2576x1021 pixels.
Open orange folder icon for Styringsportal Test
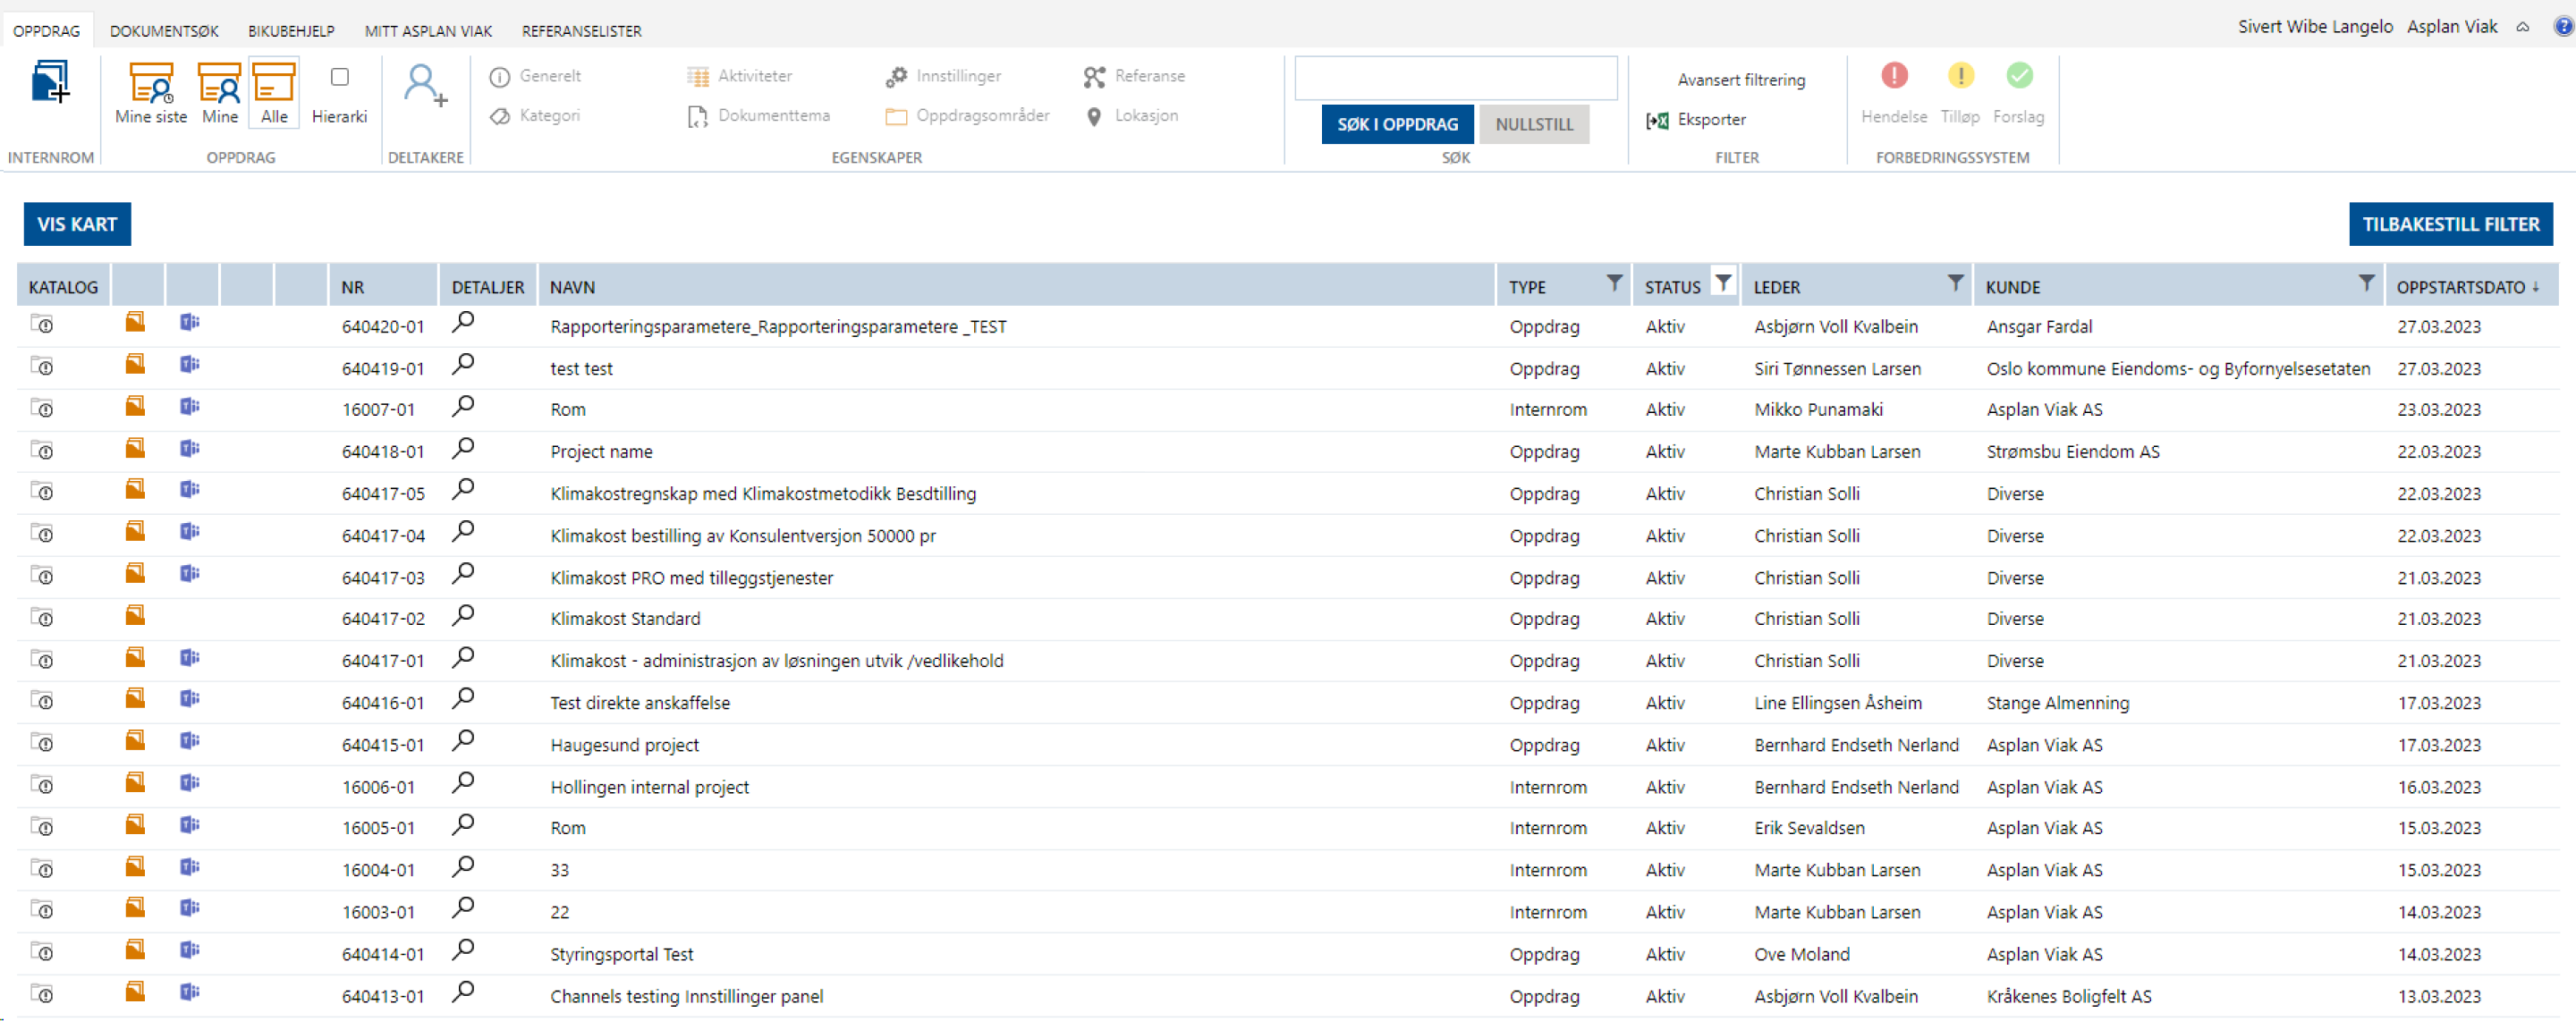point(135,950)
